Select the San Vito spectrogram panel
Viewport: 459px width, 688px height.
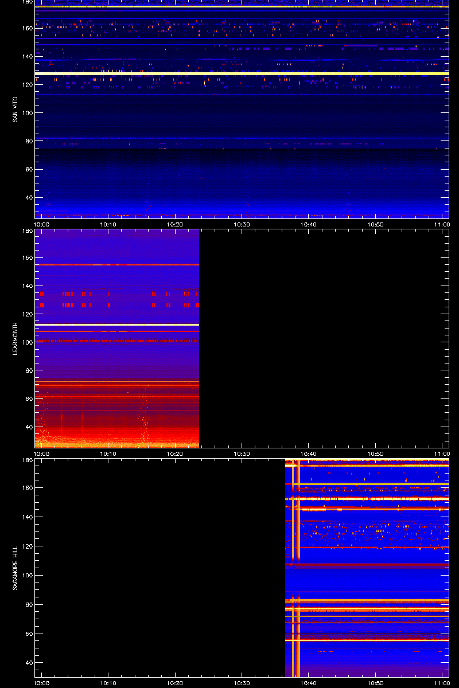pyautogui.click(x=242, y=109)
